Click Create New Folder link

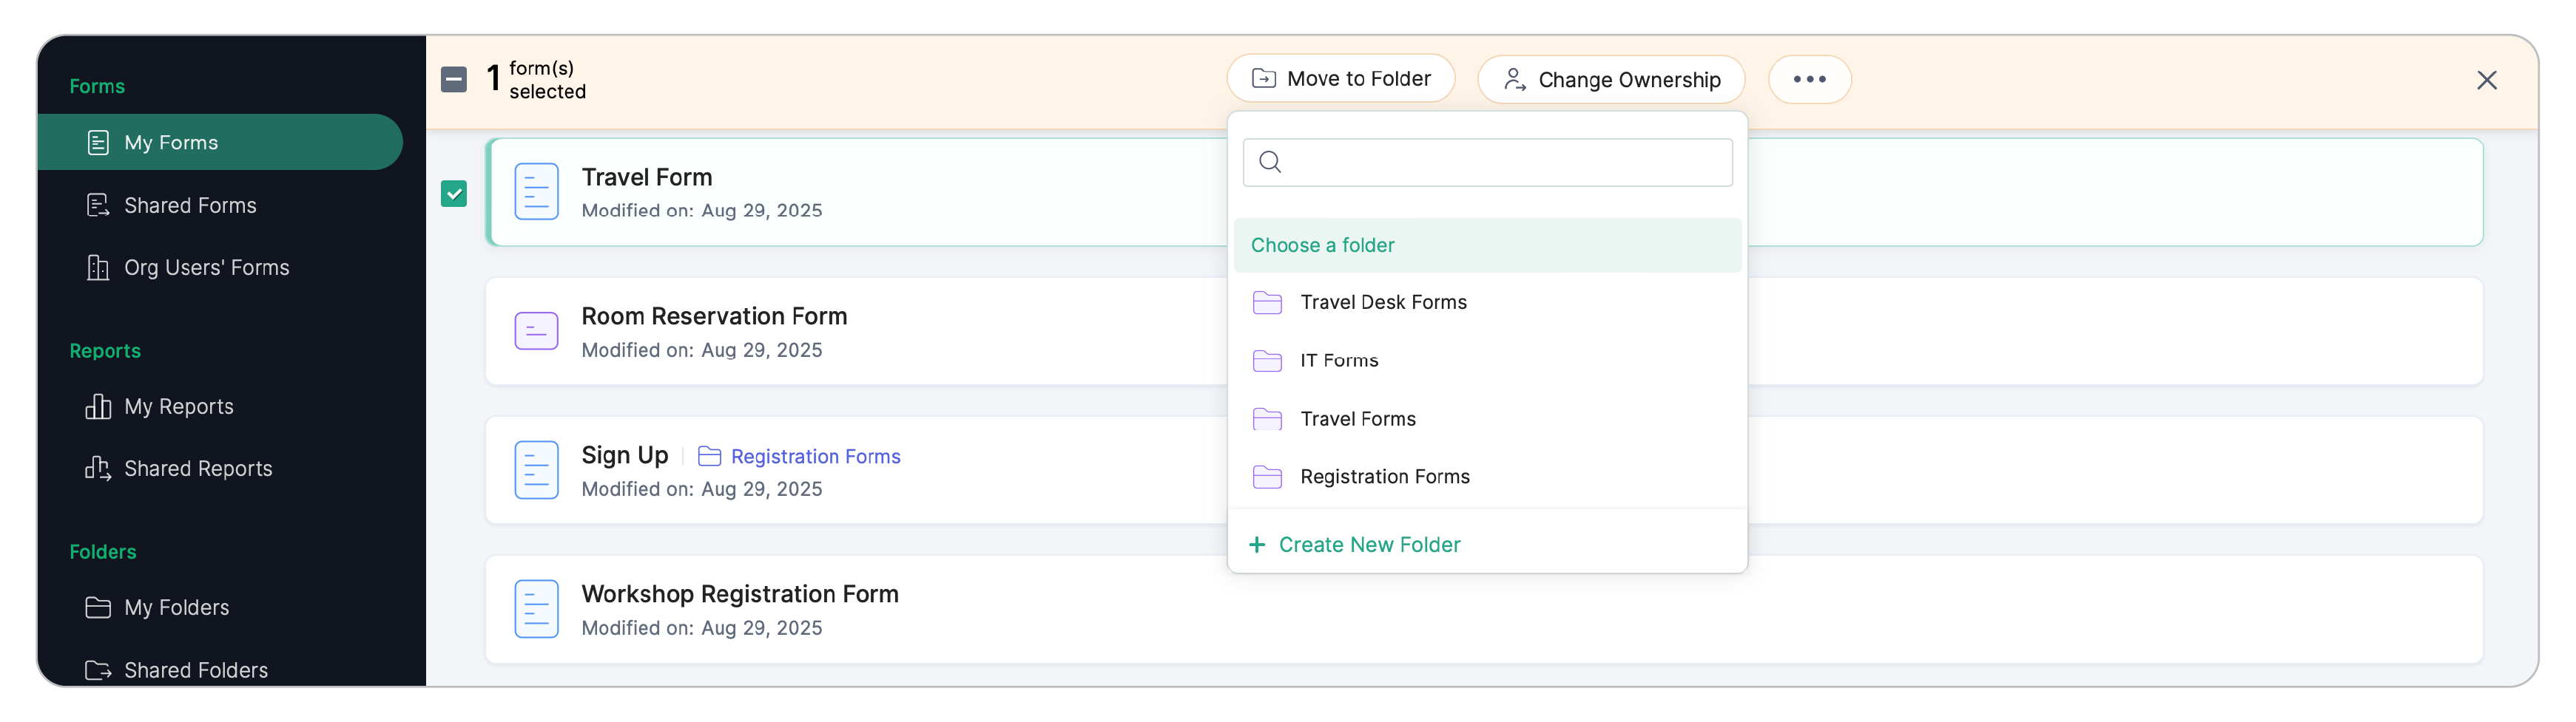tap(1368, 544)
